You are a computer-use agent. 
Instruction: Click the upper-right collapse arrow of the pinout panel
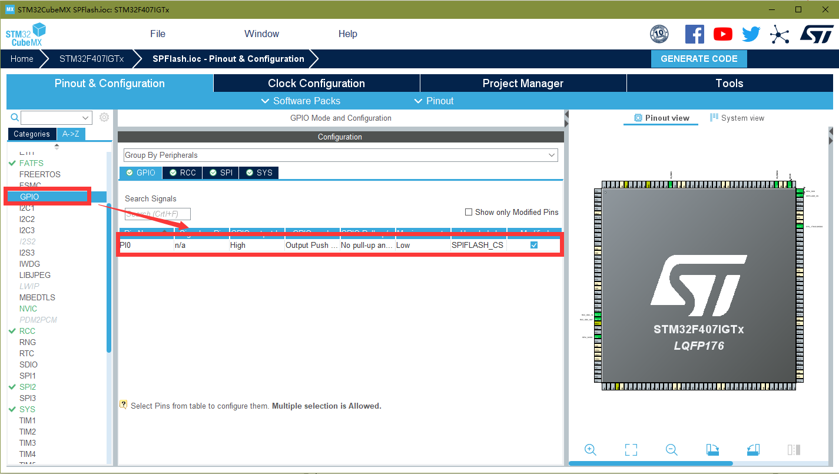[x=831, y=131]
